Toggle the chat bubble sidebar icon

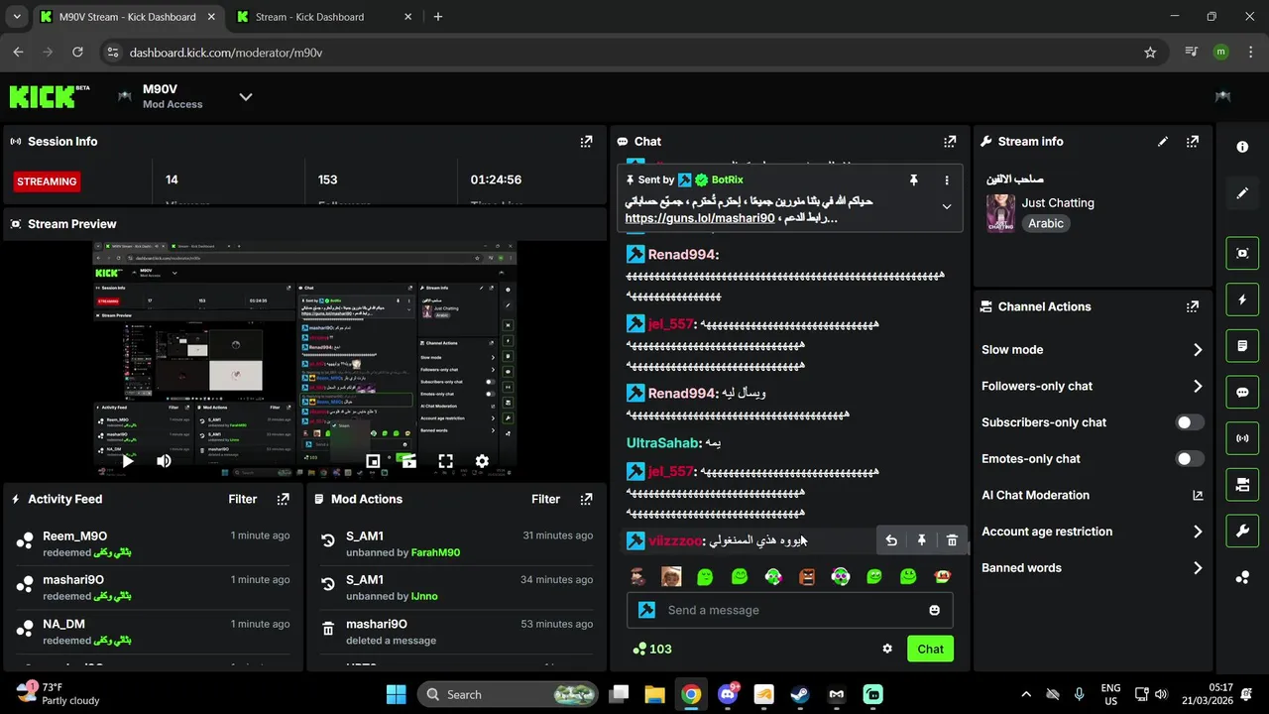[1242, 392]
